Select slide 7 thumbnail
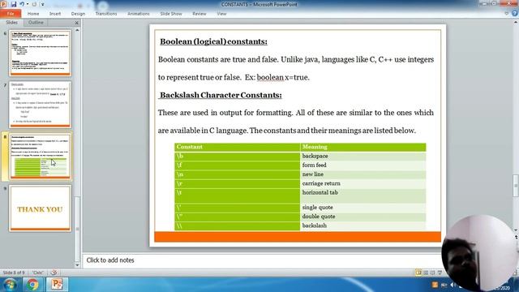The width and height of the screenshot is (519, 292). (x=40, y=105)
